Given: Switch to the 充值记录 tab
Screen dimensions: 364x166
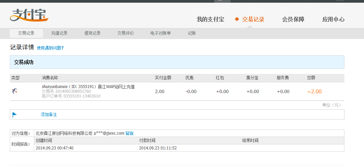Looking at the screenshot, I should pyautogui.click(x=59, y=33).
